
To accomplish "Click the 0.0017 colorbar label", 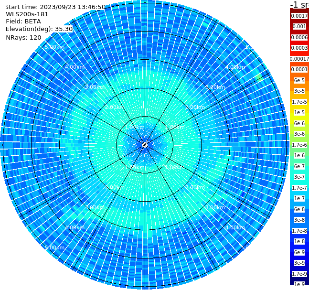I will [x=299, y=16].
